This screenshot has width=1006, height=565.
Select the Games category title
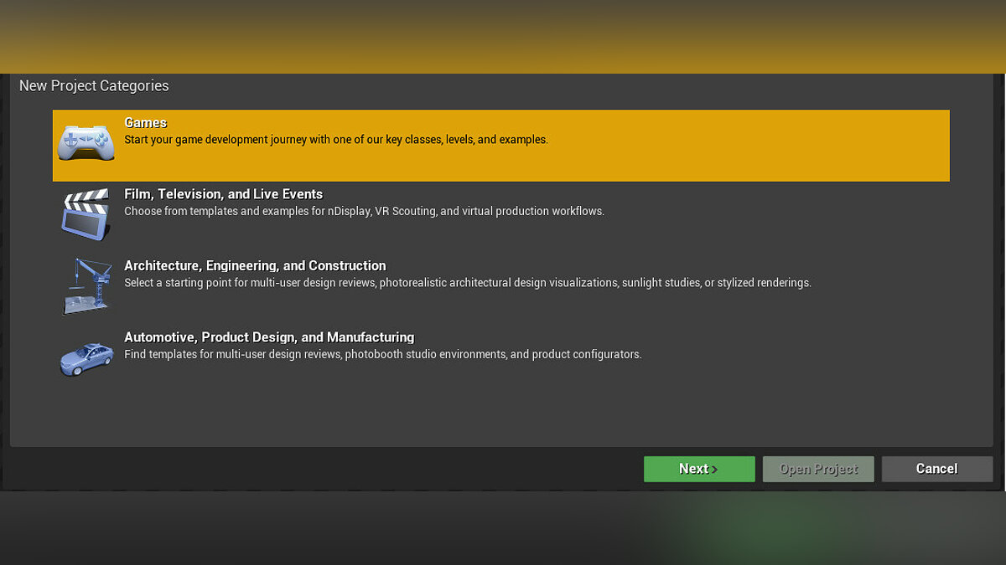pos(146,123)
